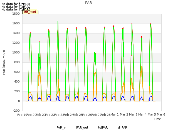
Task: Select the 1800 y-axis tick label
Action: tap(16, 14)
